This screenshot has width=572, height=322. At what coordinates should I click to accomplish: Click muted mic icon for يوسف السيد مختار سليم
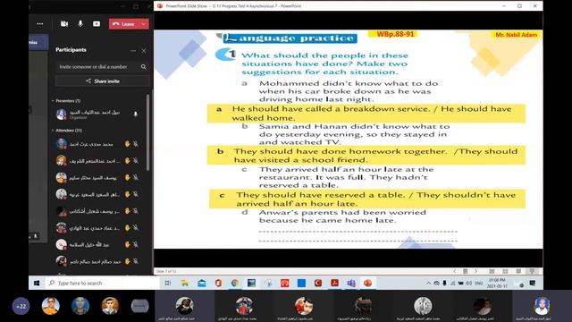click(136, 177)
